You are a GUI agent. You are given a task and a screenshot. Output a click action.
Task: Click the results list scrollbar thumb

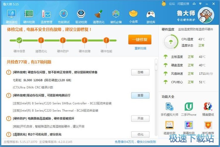click(x=156, y=65)
